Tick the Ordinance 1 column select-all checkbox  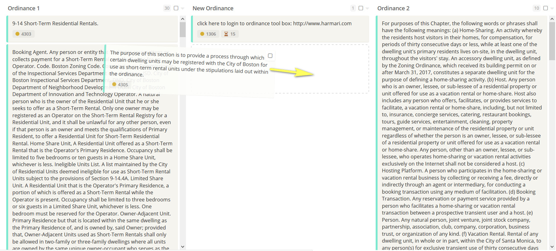176,8
